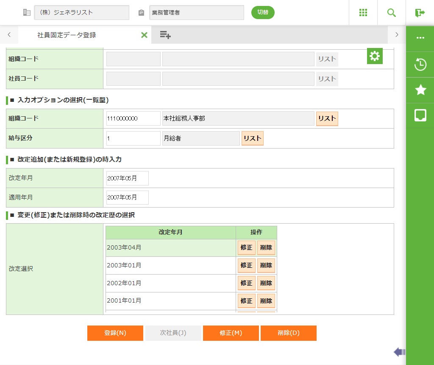This screenshot has height=365, width=434.
Task: Click the 登録(N) button
Action: tap(115, 333)
